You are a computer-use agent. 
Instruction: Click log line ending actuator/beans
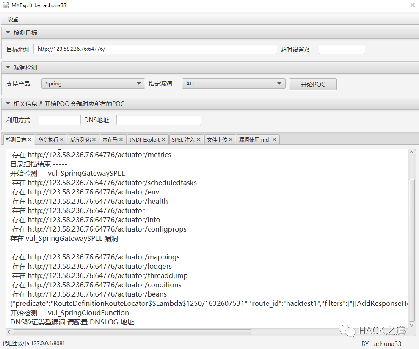89,294
